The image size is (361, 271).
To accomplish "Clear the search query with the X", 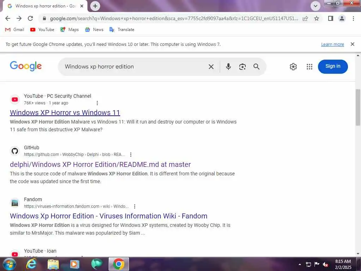I will pyautogui.click(x=211, y=67).
